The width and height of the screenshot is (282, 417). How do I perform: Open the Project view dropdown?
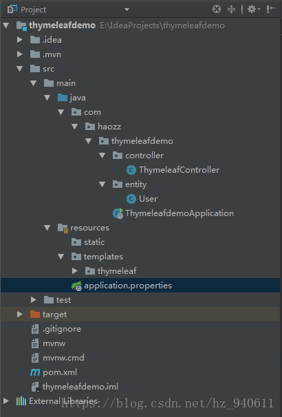coord(127,10)
